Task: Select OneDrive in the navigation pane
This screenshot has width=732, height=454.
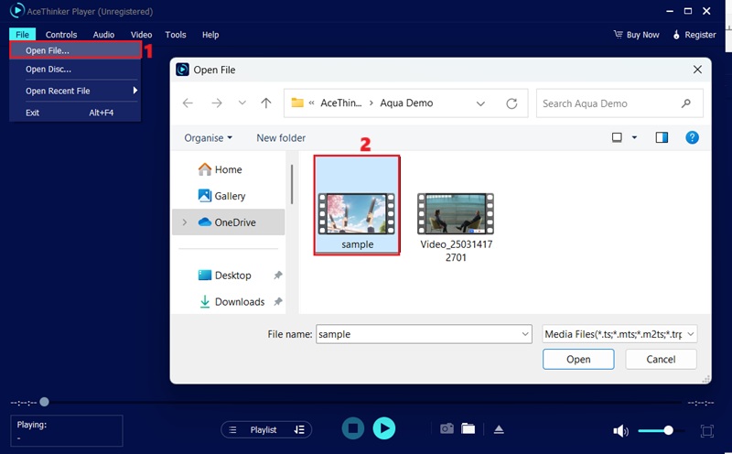Action: click(x=229, y=222)
